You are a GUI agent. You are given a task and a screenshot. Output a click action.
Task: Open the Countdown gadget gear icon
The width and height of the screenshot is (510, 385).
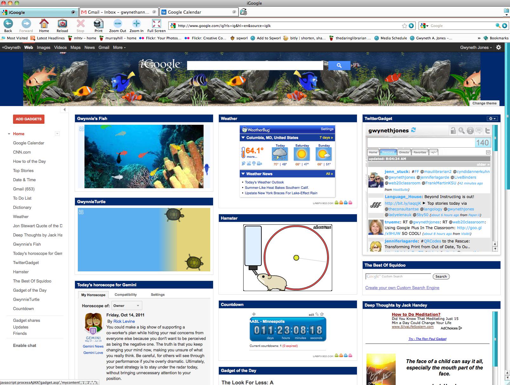pos(322,314)
